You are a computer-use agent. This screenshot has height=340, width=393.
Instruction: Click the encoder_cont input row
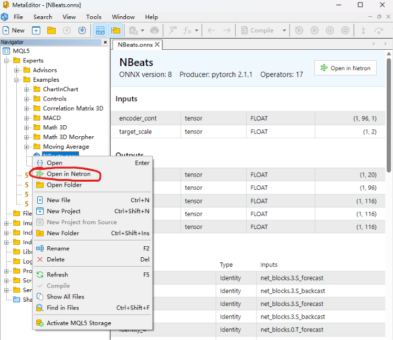248,118
